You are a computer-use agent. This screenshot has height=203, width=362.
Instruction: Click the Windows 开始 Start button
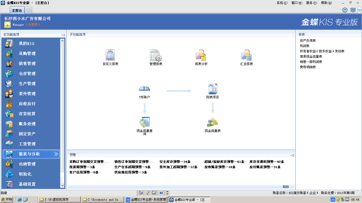coord(7,200)
